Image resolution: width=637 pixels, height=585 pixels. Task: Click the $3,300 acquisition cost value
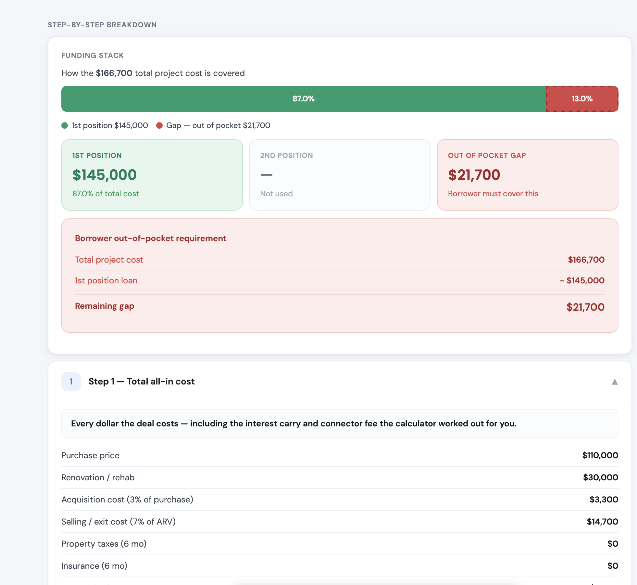click(x=604, y=500)
